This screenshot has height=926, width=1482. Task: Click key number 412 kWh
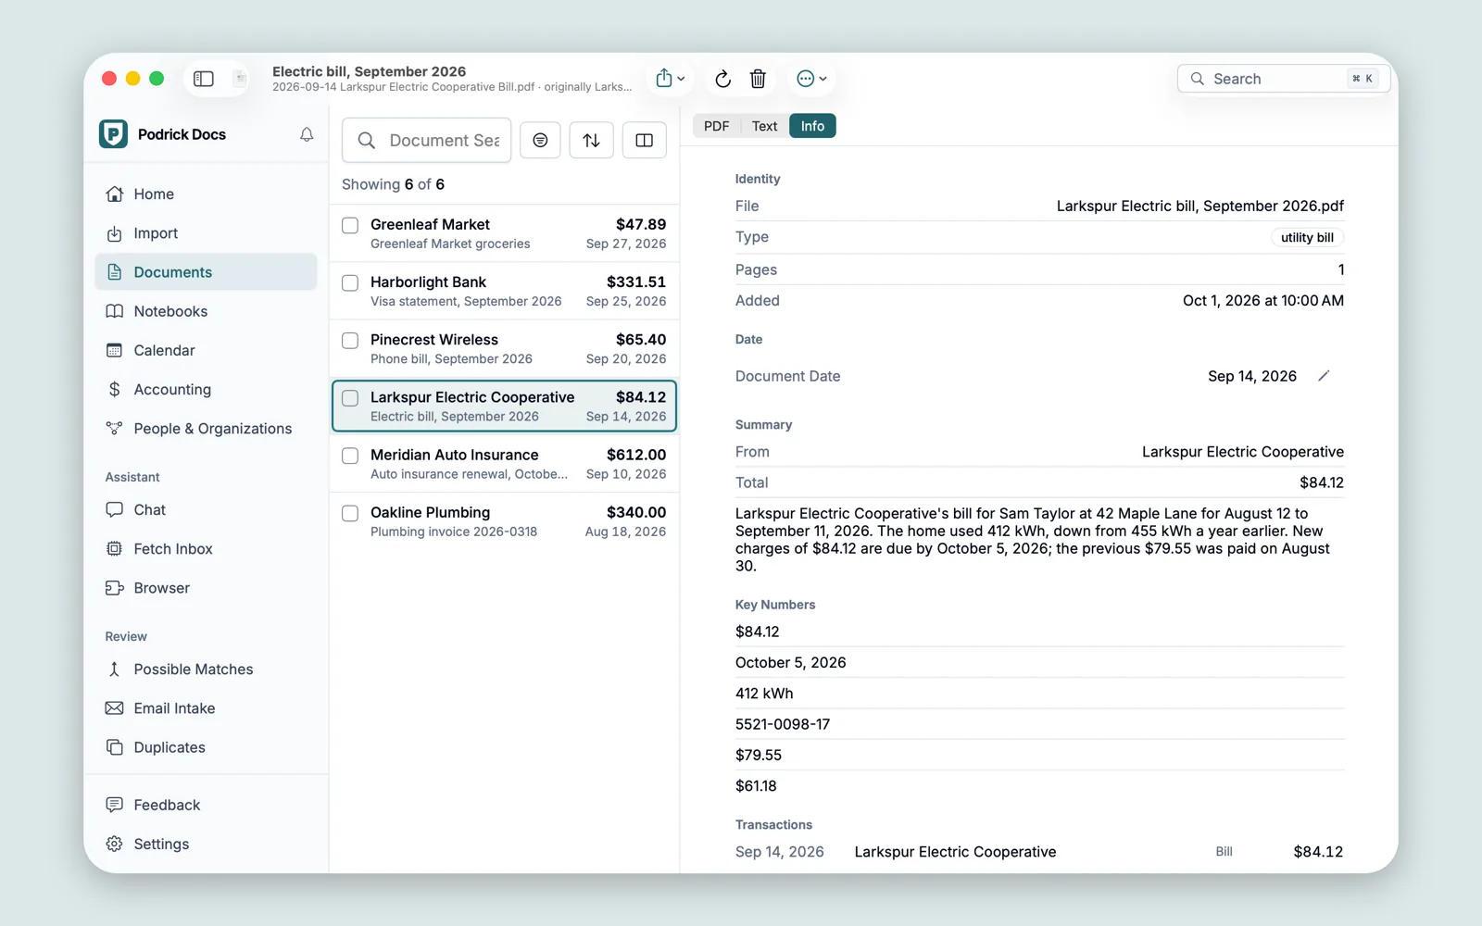(764, 694)
